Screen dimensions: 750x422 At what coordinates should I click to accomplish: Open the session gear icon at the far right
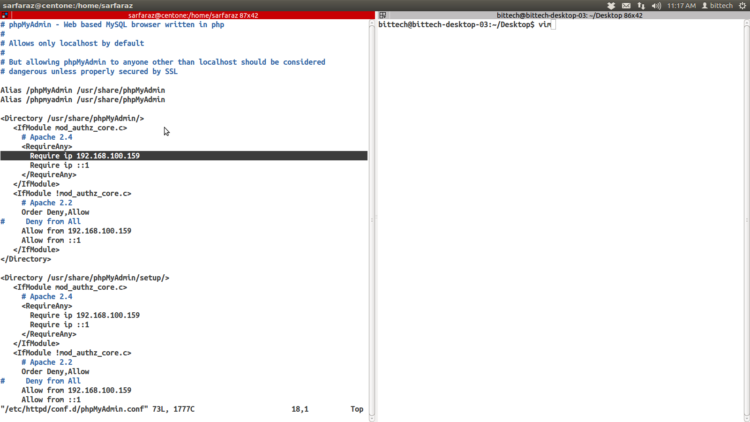click(743, 6)
